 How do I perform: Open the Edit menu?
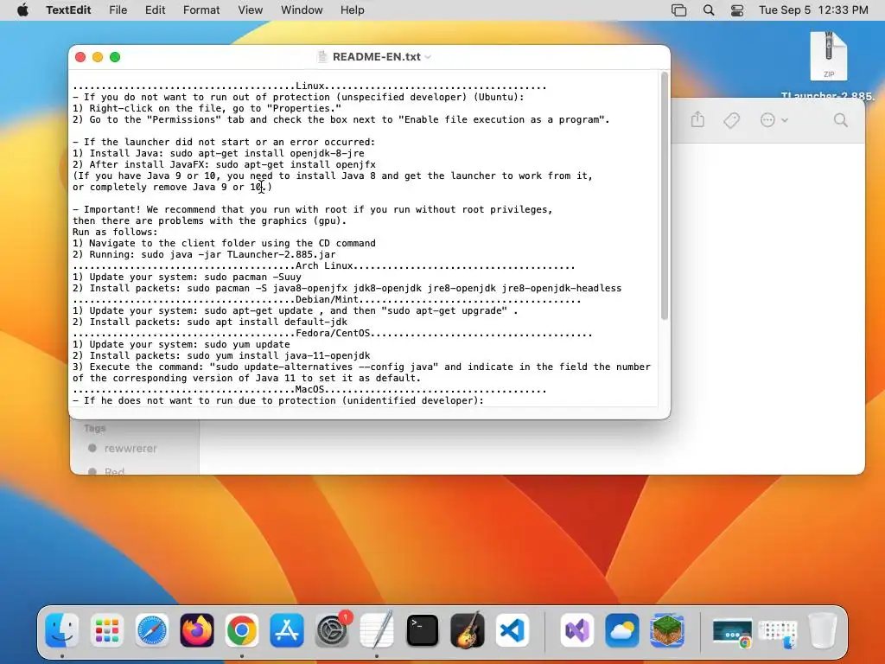click(x=156, y=10)
